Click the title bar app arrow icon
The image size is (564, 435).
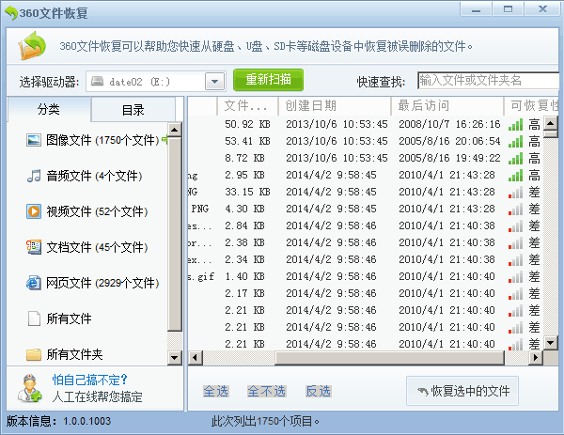click(x=11, y=13)
